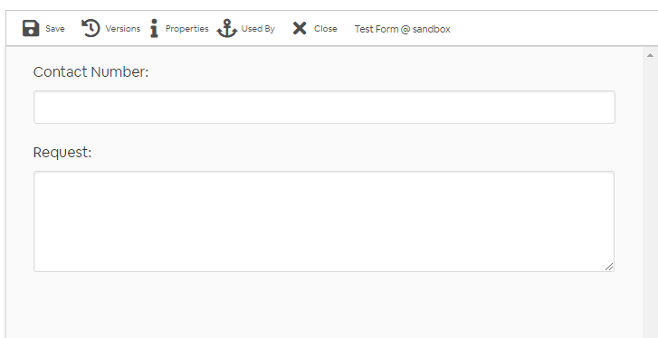This screenshot has width=658, height=338.
Task: Click the Close X icon
Action: [x=300, y=29]
